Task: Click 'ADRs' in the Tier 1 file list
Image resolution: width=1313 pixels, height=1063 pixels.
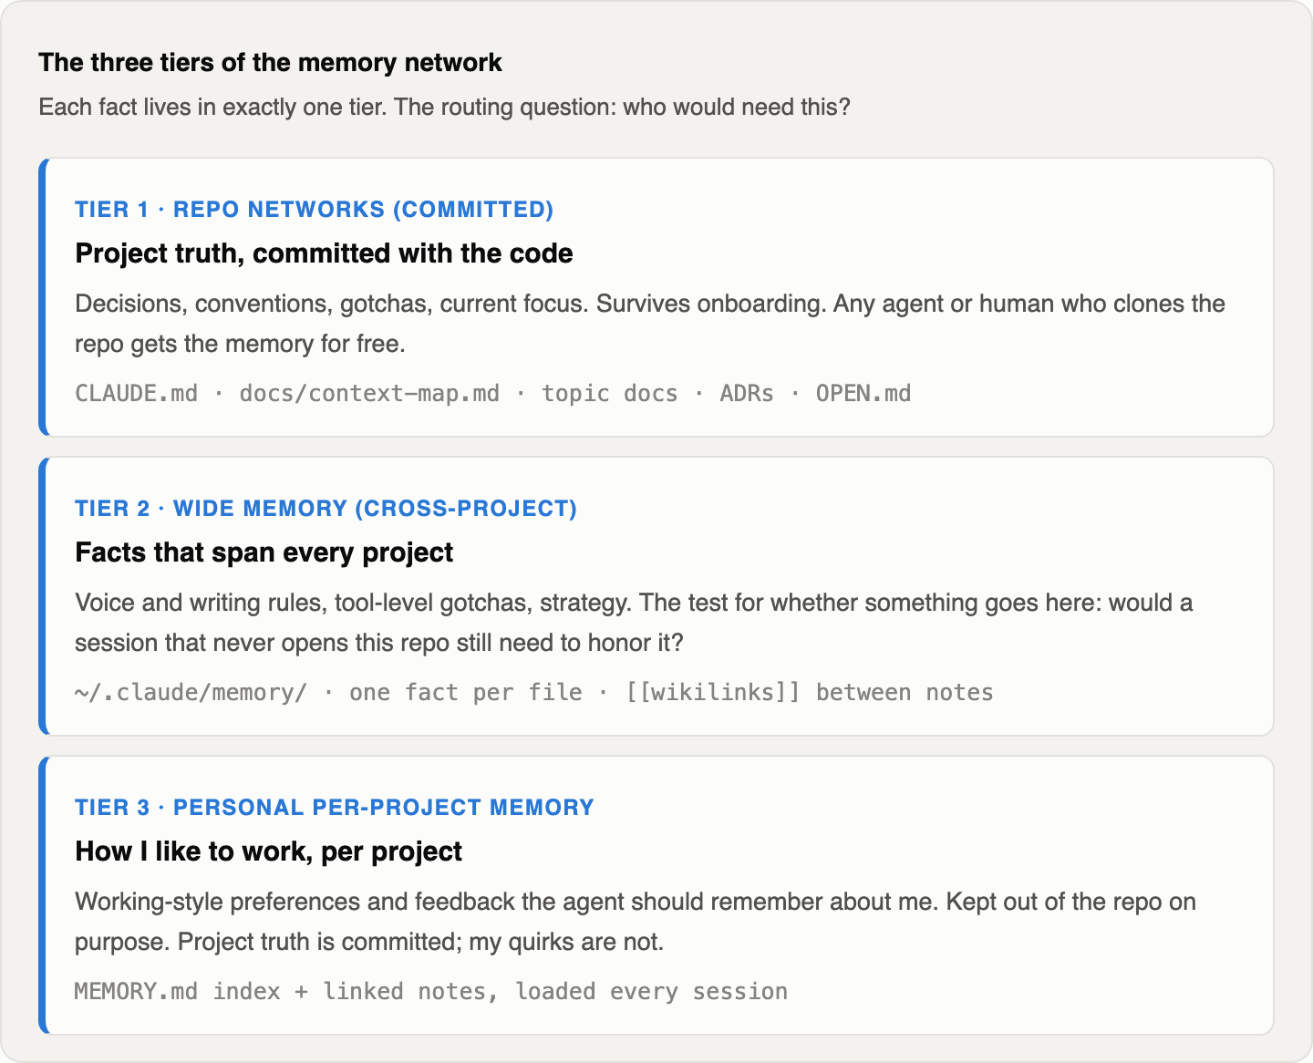Action: click(747, 393)
